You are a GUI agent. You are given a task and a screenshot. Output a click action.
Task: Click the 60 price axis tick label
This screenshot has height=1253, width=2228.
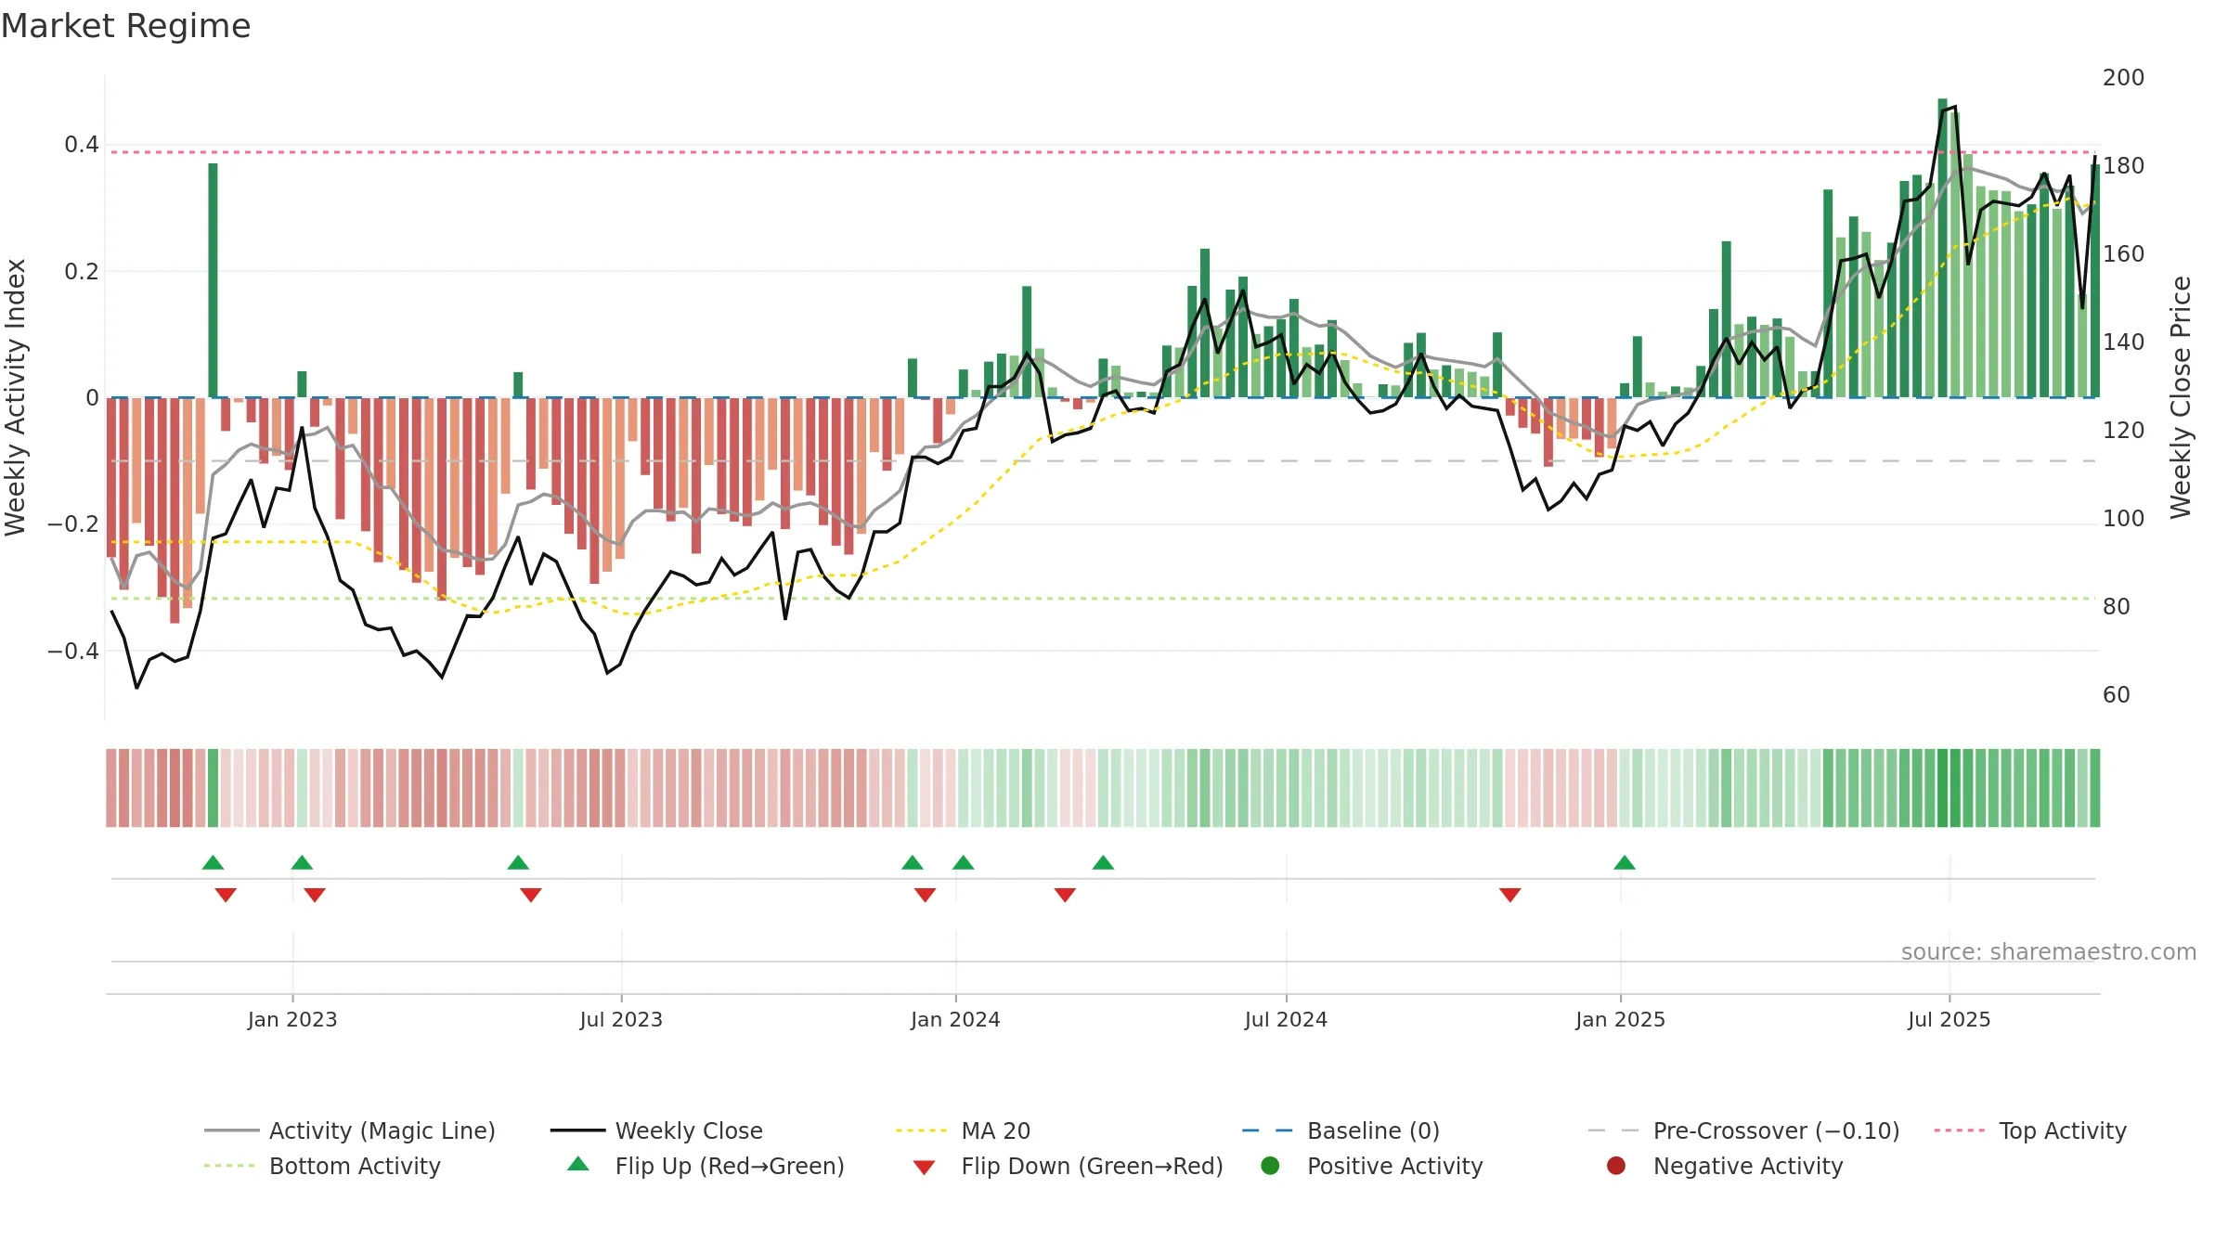2117,695
